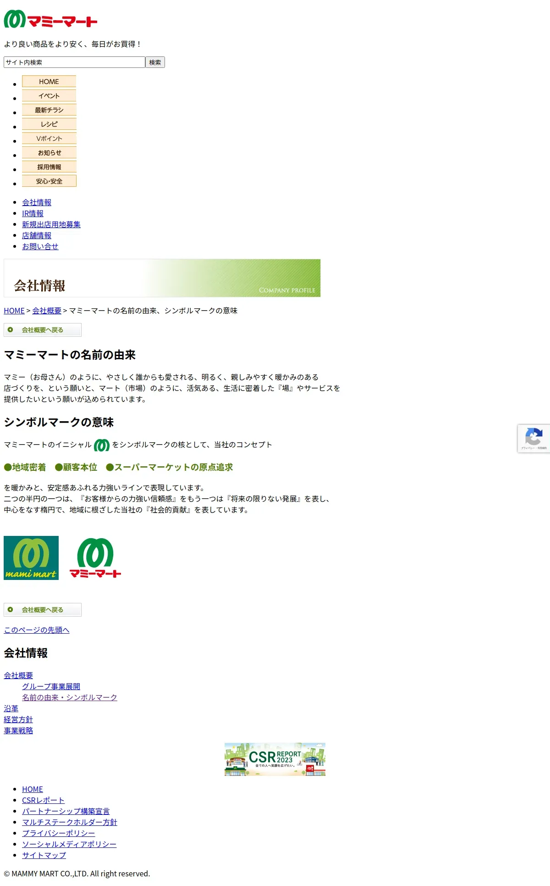550x886 pixels.
Task: Click the green text ●顧客本位
Action: [x=76, y=467]
